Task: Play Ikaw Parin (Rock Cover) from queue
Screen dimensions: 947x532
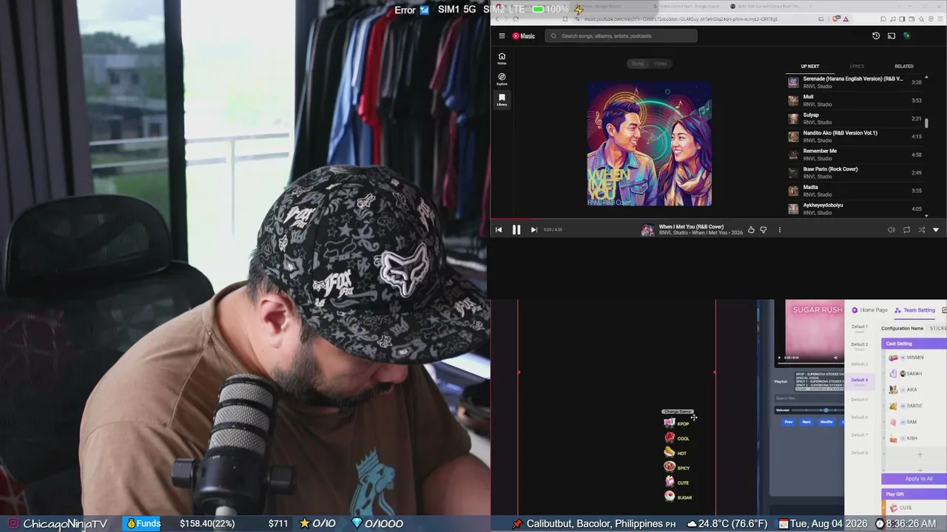Action: (x=855, y=173)
